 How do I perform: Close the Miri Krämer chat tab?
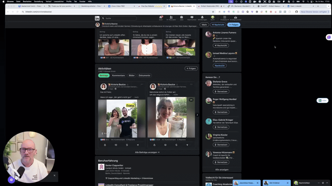287,183
